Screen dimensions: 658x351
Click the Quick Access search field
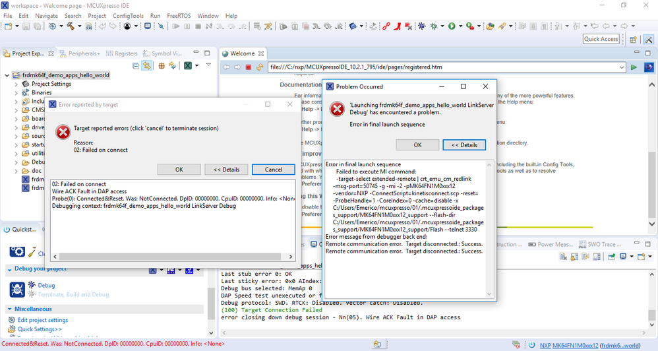click(x=601, y=39)
